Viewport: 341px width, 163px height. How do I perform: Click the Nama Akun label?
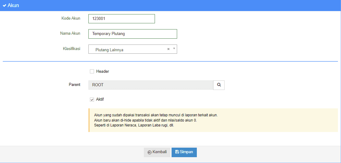coord(70,33)
